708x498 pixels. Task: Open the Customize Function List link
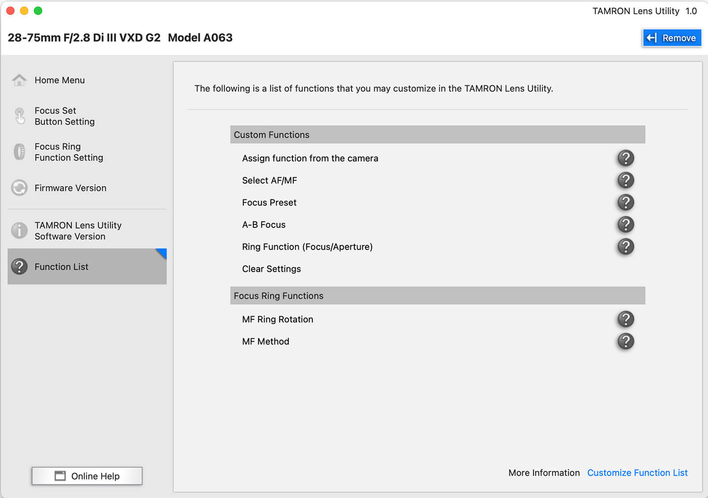pos(637,473)
